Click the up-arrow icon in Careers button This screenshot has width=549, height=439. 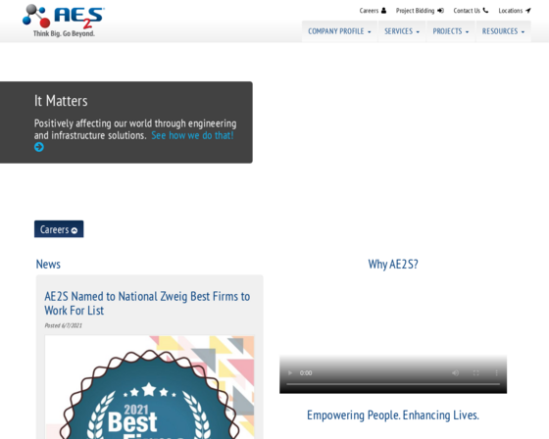75,230
